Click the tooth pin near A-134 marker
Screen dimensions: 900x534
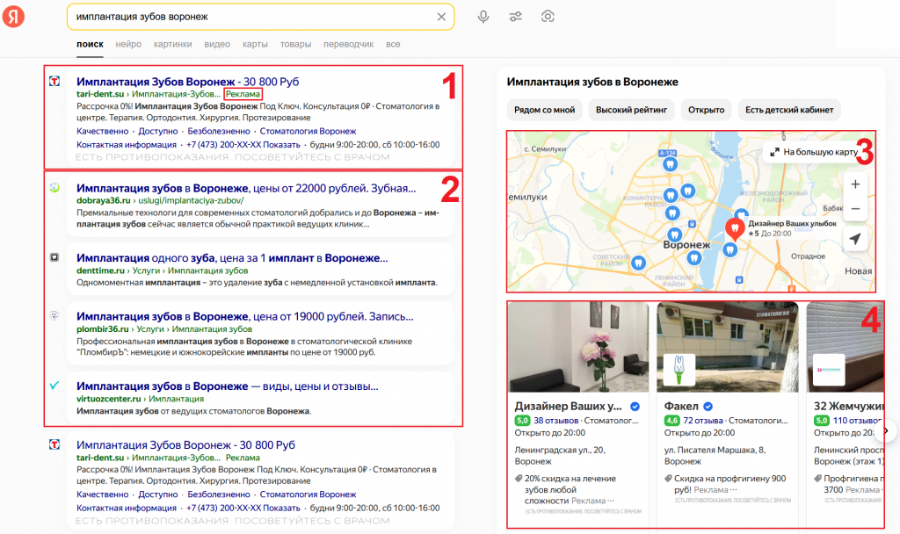click(669, 164)
